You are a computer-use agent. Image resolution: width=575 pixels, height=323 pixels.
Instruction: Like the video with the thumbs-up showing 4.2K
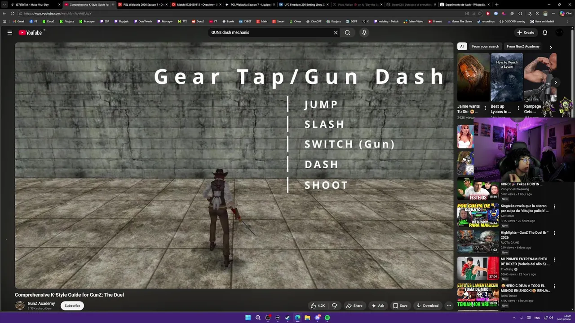pos(318,306)
